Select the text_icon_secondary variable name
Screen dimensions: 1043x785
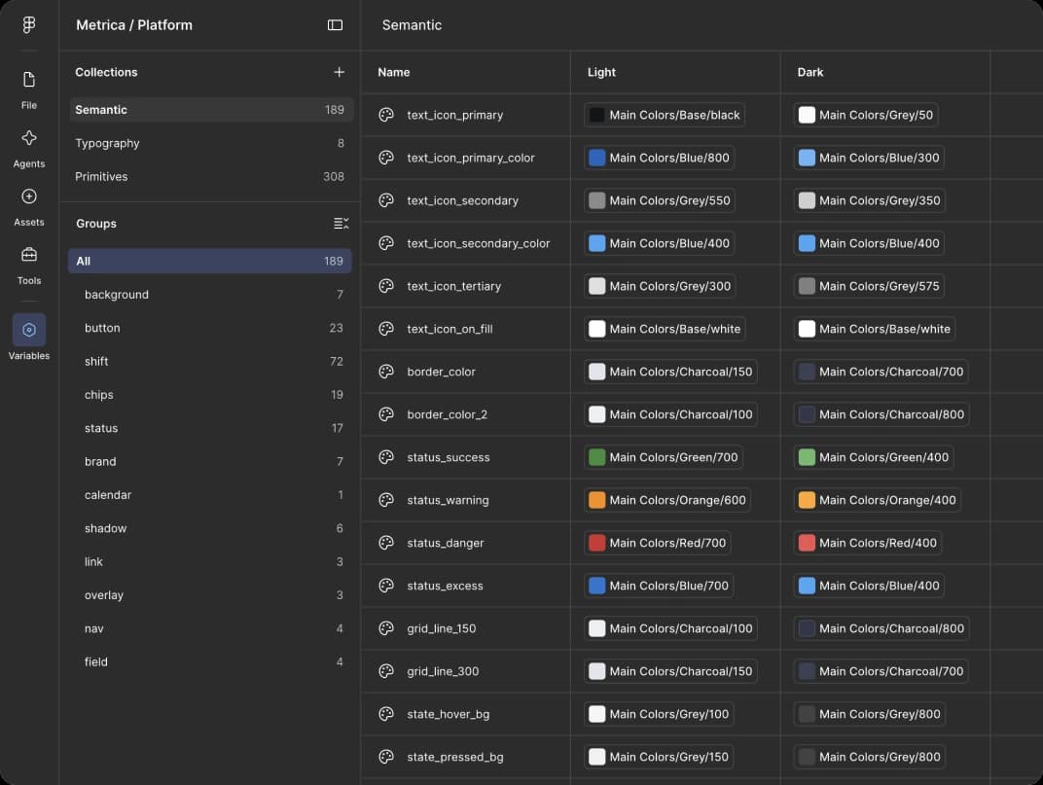(462, 200)
